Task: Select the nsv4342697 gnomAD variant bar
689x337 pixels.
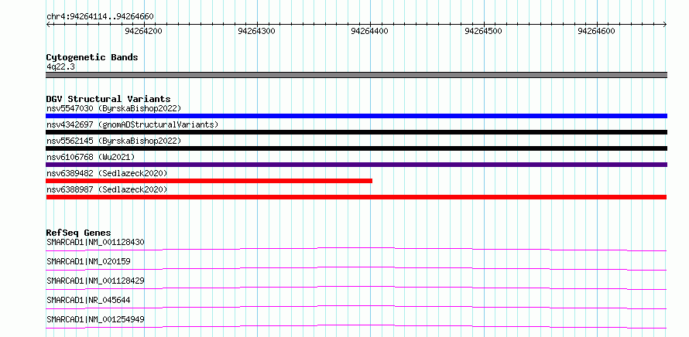Action: 356,132
